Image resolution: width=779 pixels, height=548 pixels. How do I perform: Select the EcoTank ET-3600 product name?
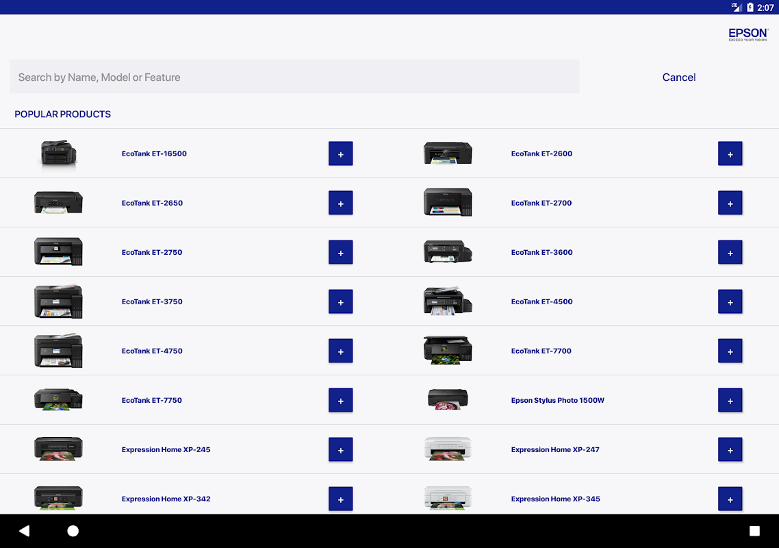(541, 252)
